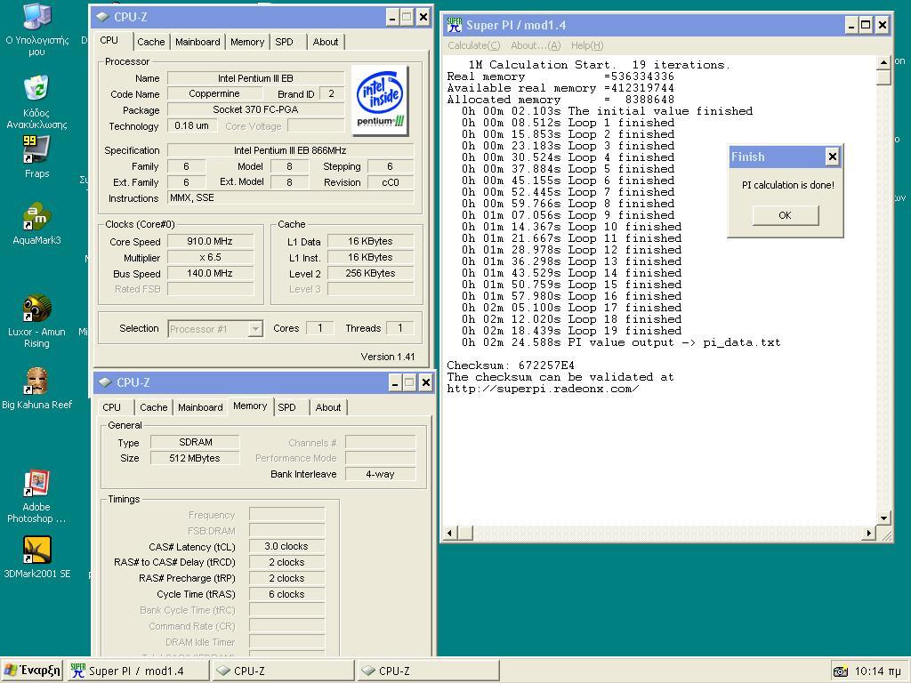Click the Version 1.41 text in CPU-Z

point(388,357)
